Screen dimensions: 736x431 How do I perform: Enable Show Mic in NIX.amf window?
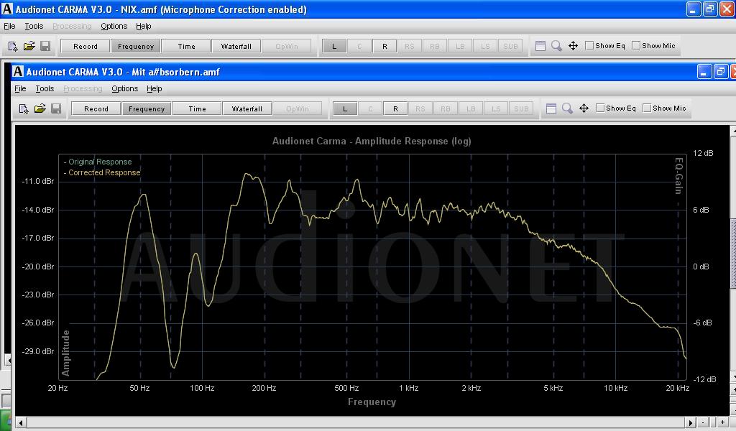636,45
